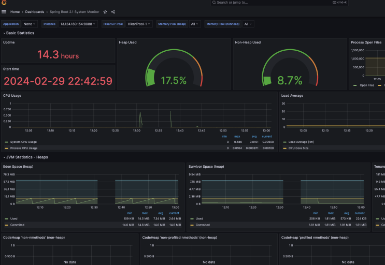Click CodeHeap 'profiled nmethods' panel title
This screenshot has width=385, height=265.
click(315, 238)
